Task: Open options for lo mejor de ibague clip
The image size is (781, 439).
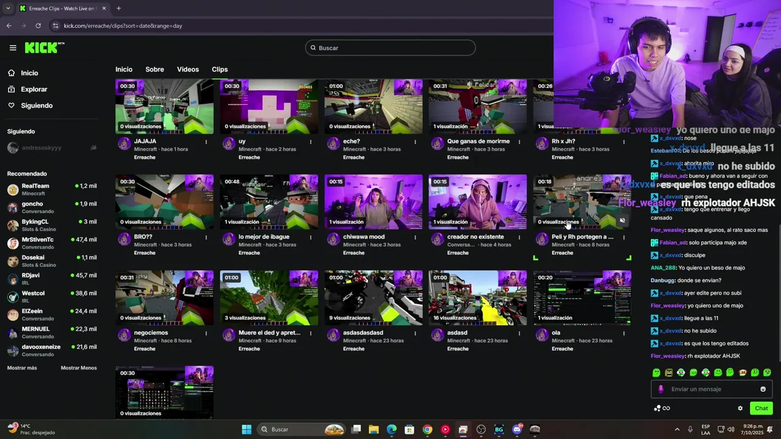Action: [x=311, y=238]
